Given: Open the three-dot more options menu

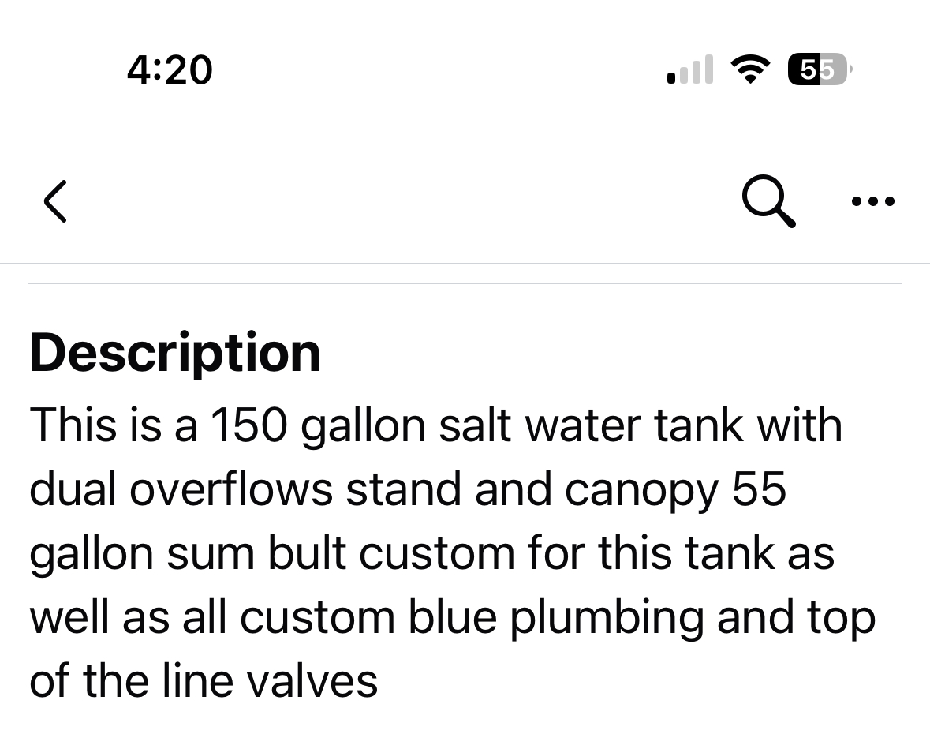Looking at the screenshot, I should pos(873,201).
